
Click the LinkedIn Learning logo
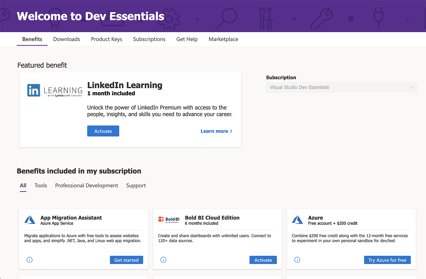coord(55,90)
